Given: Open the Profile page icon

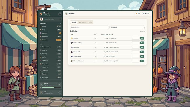Looking at the screenshot, I should (41, 26).
